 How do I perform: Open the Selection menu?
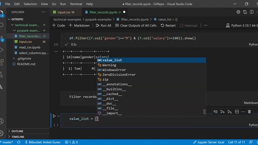(30, 4)
